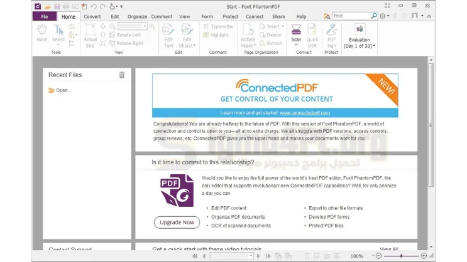Collapse the ribbon with the up arrow
The width and height of the screenshot is (467, 262).
tap(429, 16)
